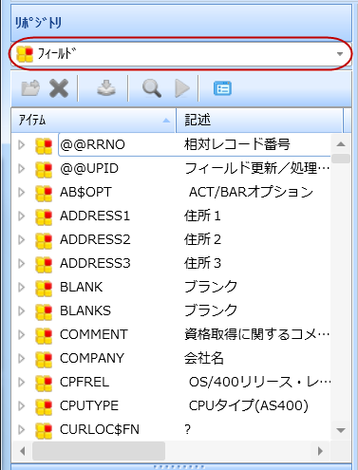Expand the COMMENT tree row
358x470 pixels.
tap(22, 334)
